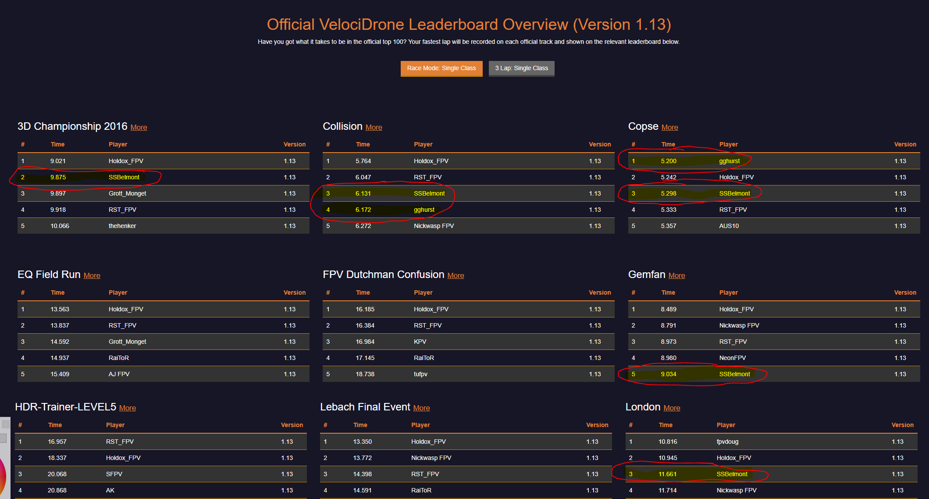Screen dimensions: 929x499
Task: Click the page title Official VelociDrone Leaderboard Overview
Action: 469,25
